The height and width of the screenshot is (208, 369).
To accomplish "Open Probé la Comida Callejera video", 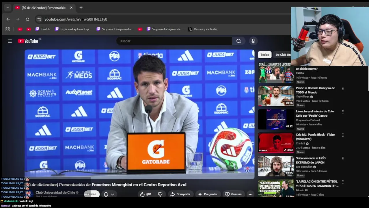I will point(315,90).
